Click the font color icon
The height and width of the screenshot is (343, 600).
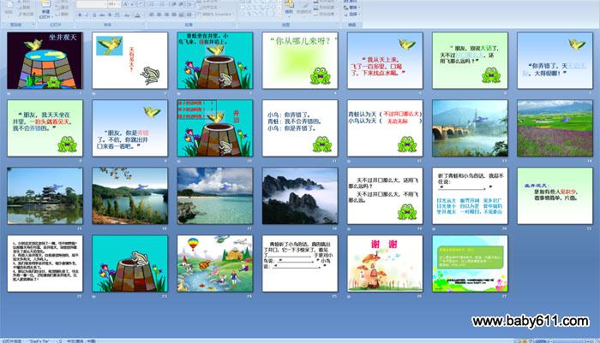click(137, 15)
